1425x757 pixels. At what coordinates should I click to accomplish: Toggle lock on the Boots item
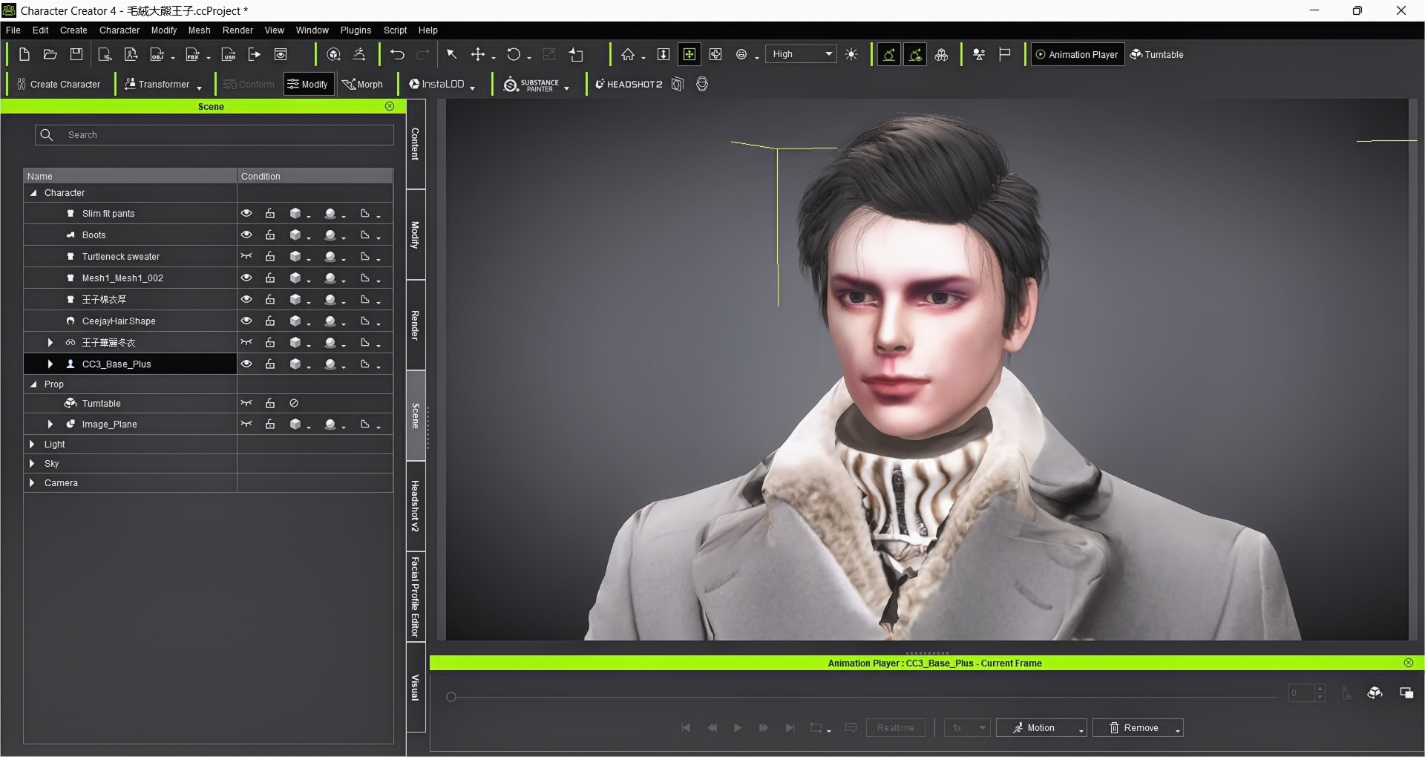(x=270, y=235)
